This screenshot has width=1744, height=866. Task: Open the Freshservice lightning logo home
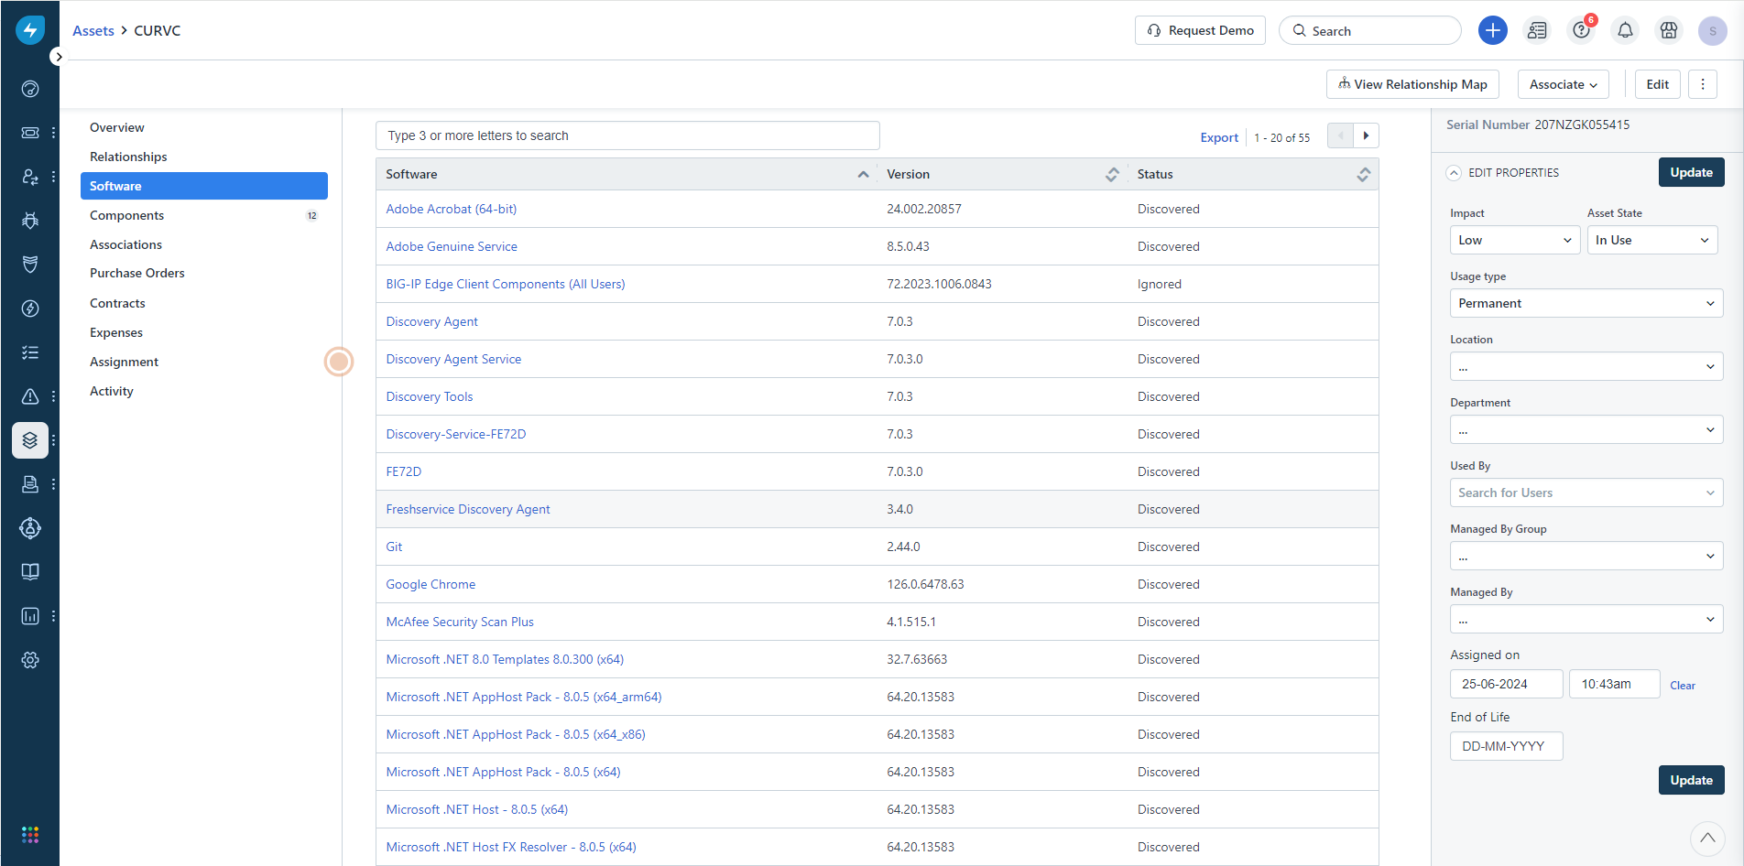(29, 30)
